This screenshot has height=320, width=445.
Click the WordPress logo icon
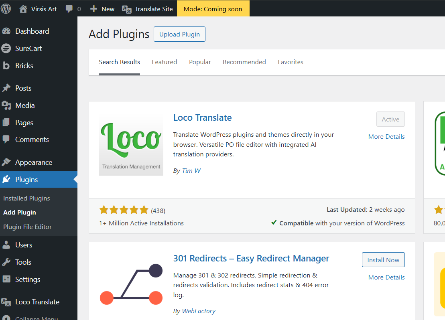tap(6, 8)
